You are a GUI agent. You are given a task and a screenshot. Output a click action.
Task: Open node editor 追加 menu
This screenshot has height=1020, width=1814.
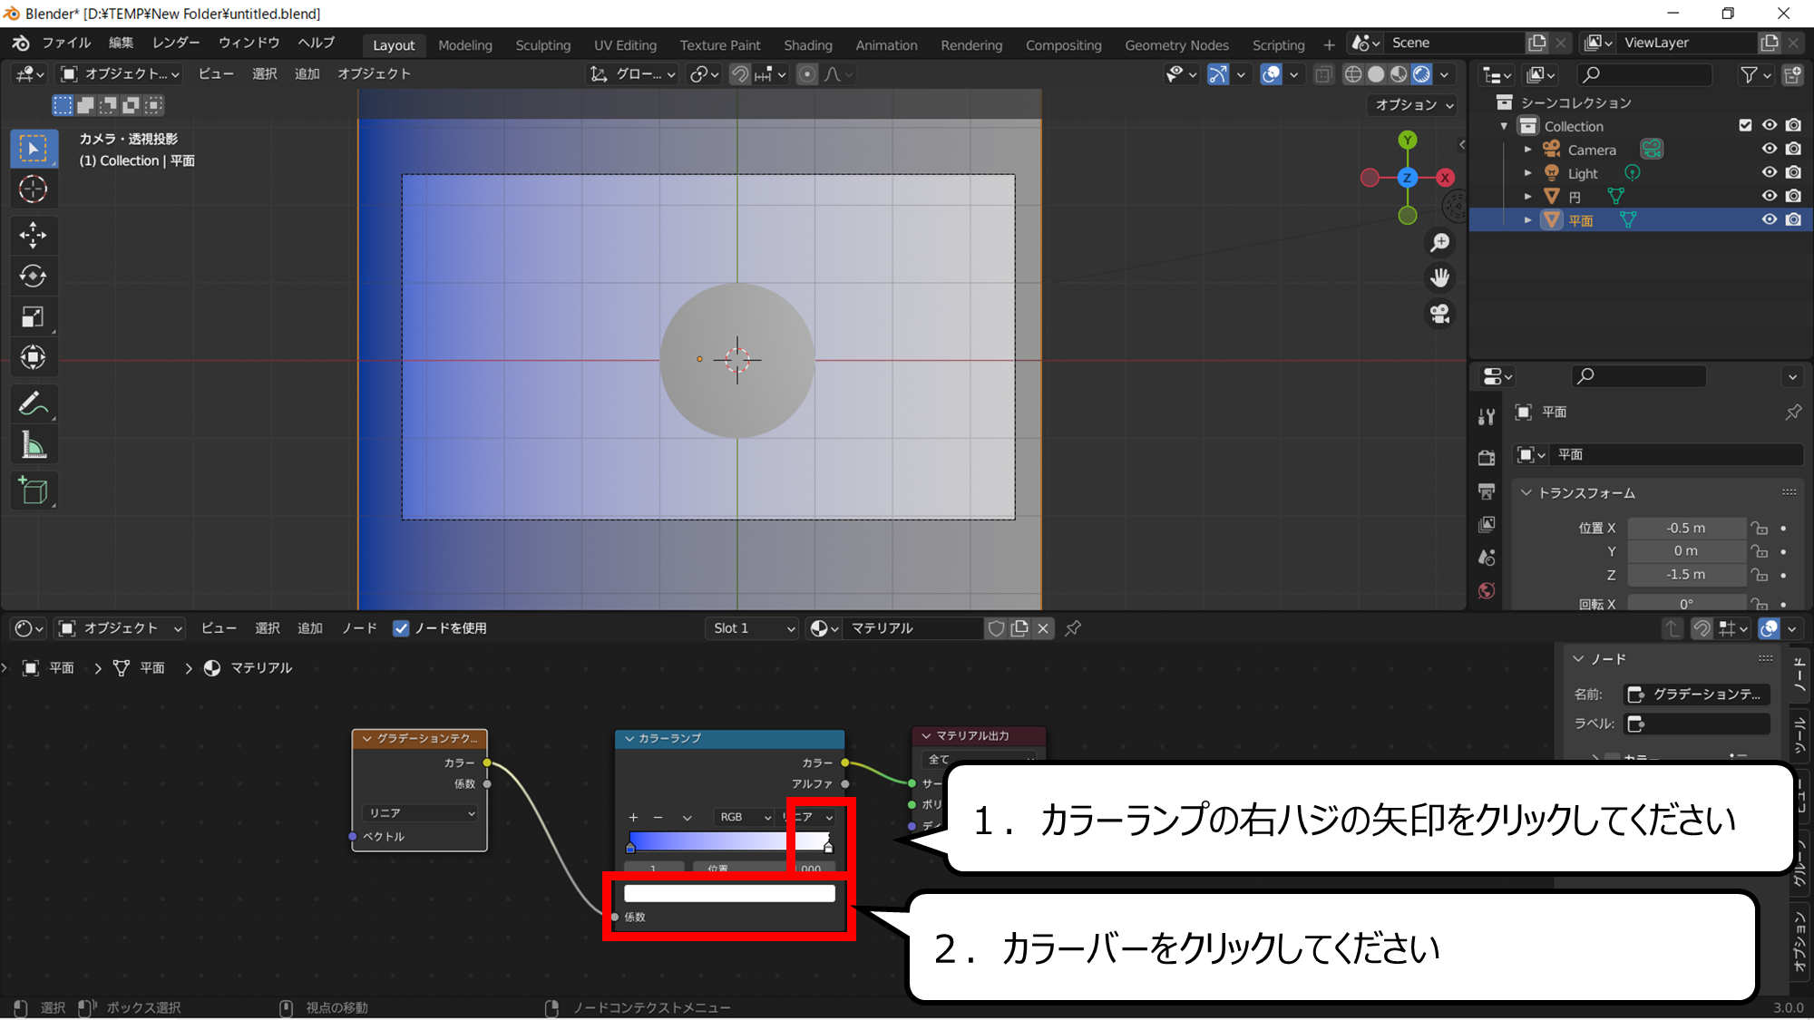tap(310, 628)
